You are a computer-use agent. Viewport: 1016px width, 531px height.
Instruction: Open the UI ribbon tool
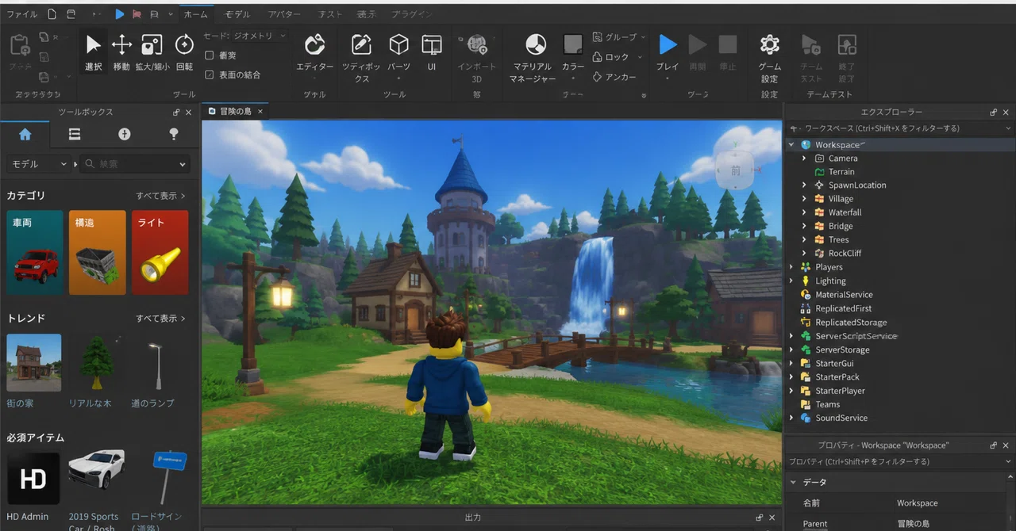pyautogui.click(x=432, y=52)
